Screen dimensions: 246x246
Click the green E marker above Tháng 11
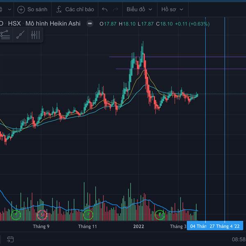(88, 215)
